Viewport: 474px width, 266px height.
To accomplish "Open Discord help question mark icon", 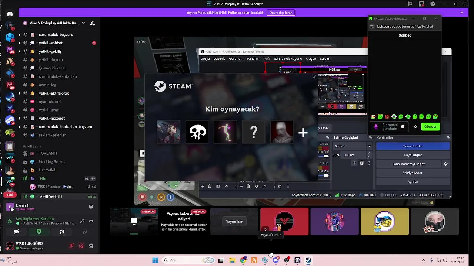I will coord(433,4).
